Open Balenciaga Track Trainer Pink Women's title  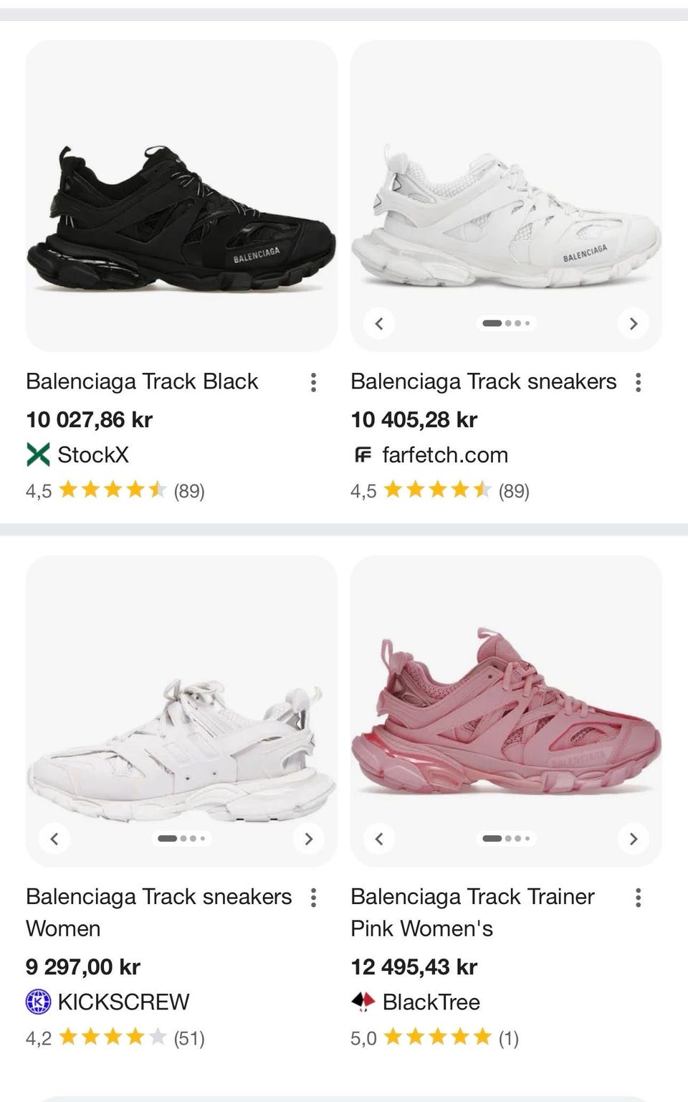(x=472, y=912)
